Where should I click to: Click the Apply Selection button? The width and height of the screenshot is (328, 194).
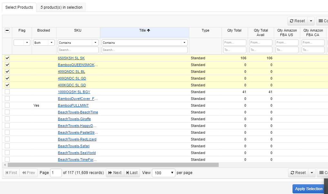[x=309, y=189]
